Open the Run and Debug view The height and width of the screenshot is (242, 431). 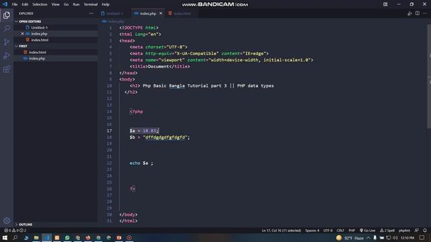7,55
